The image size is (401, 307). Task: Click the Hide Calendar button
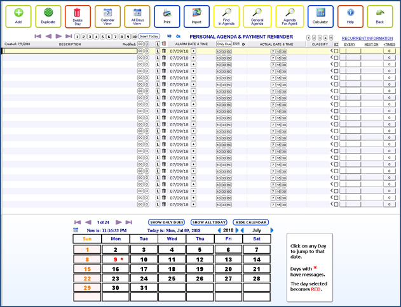click(251, 222)
